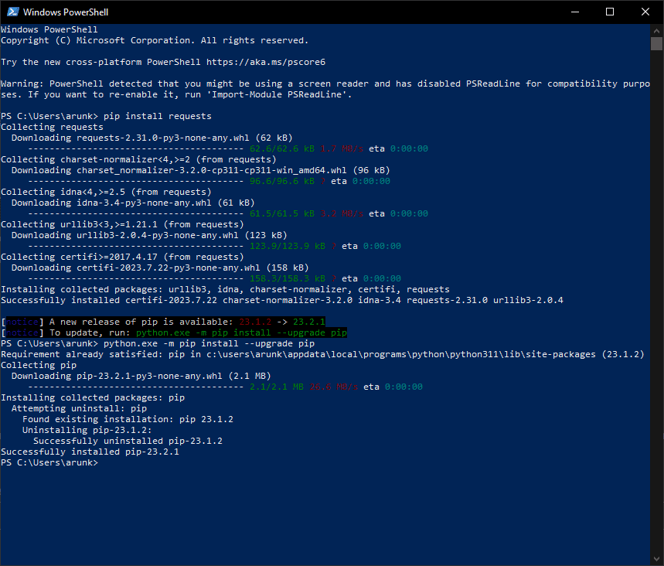664x566 pixels.
Task: Click 'Downloading urllib3-2.0.4-py3-none-any.whl' line
Action: (x=149, y=235)
